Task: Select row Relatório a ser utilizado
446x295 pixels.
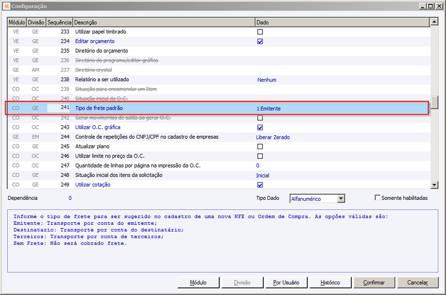Action: pyautogui.click(x=217, y=80)
